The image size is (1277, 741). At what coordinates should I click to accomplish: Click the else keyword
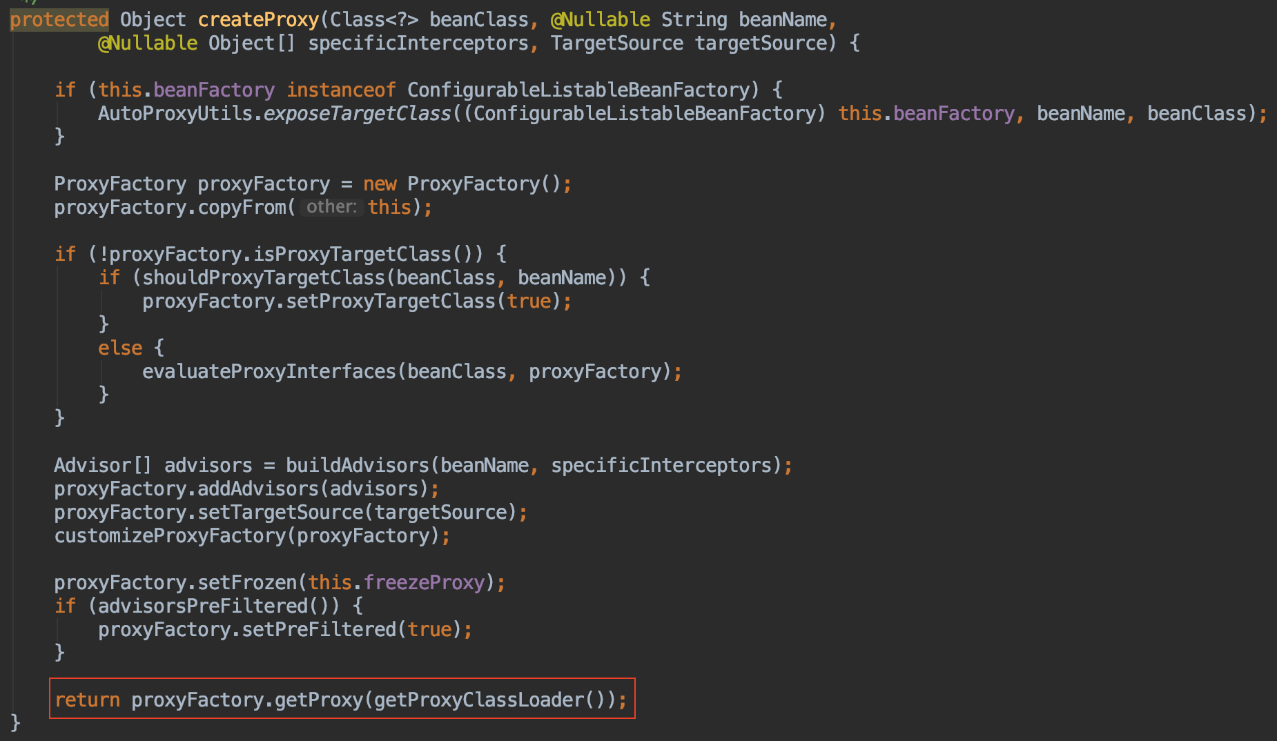[120, 348]
